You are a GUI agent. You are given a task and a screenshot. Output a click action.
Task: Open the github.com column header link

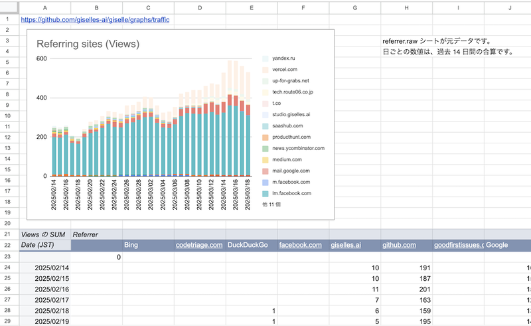[399, 245]
